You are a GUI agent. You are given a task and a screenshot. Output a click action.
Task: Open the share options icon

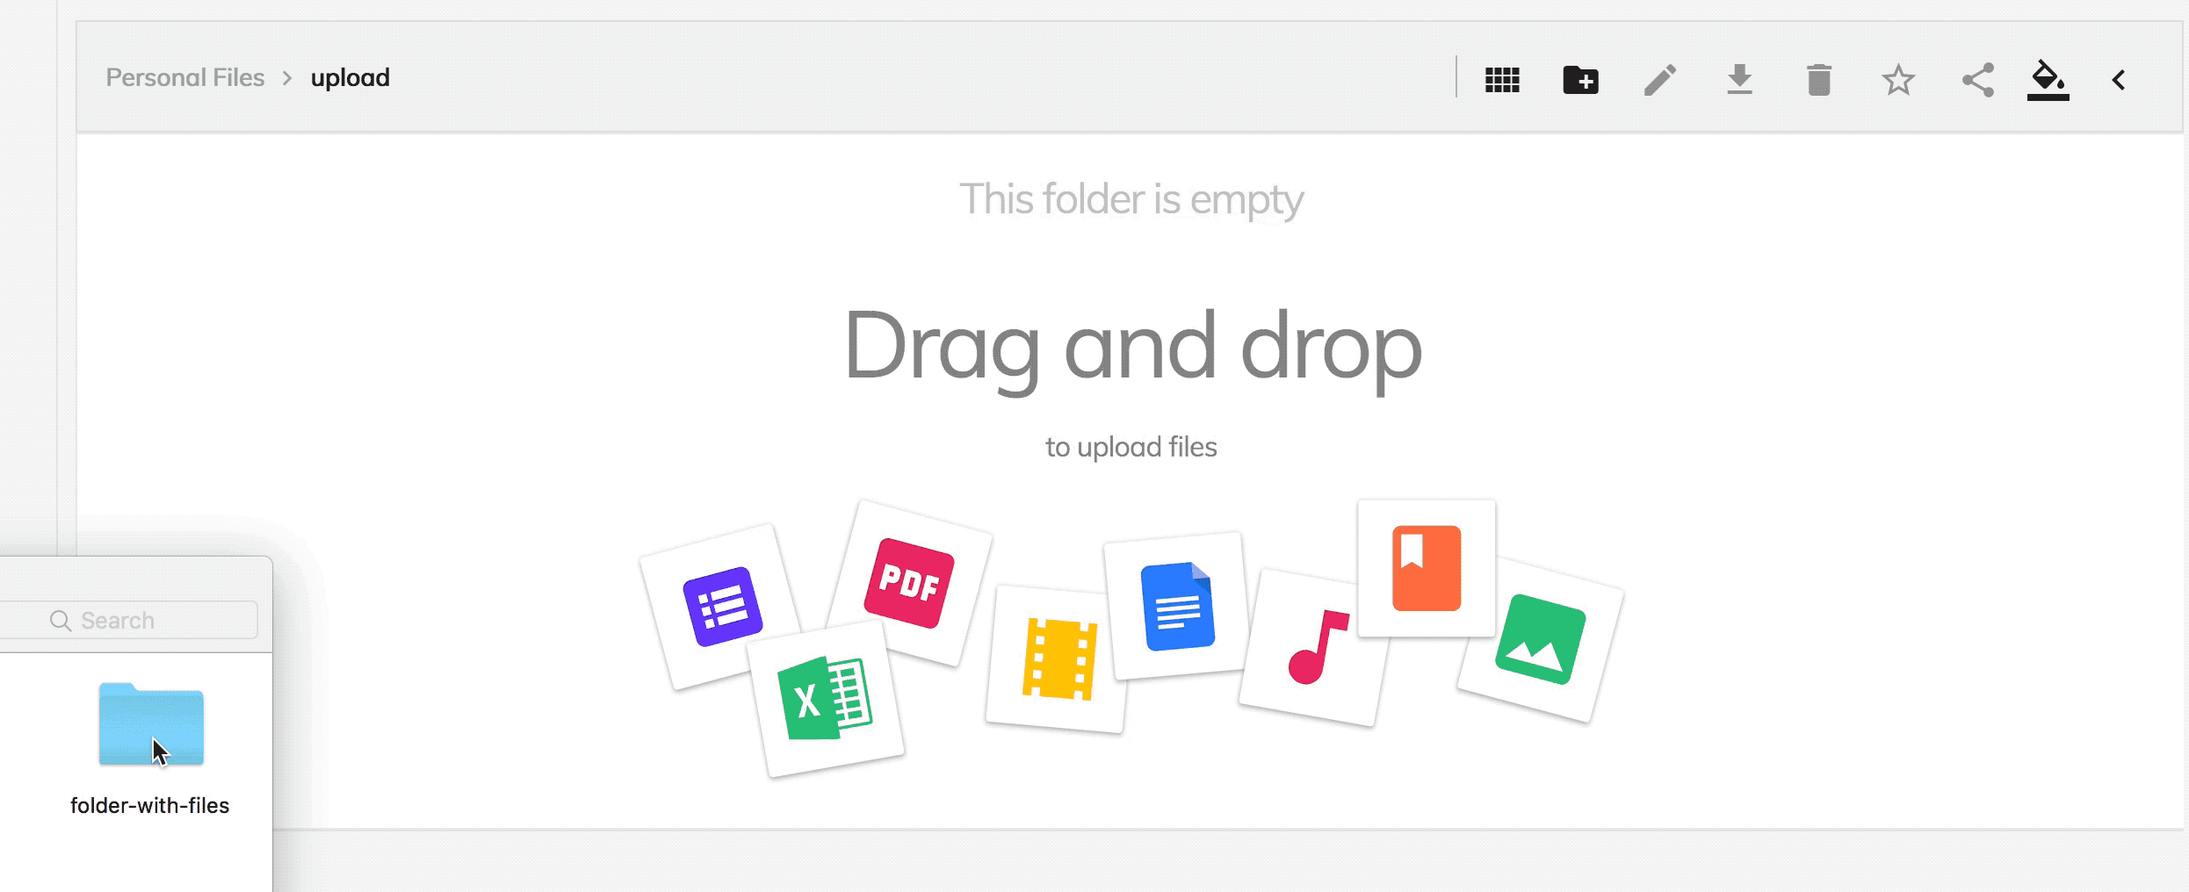[1978, 80]
